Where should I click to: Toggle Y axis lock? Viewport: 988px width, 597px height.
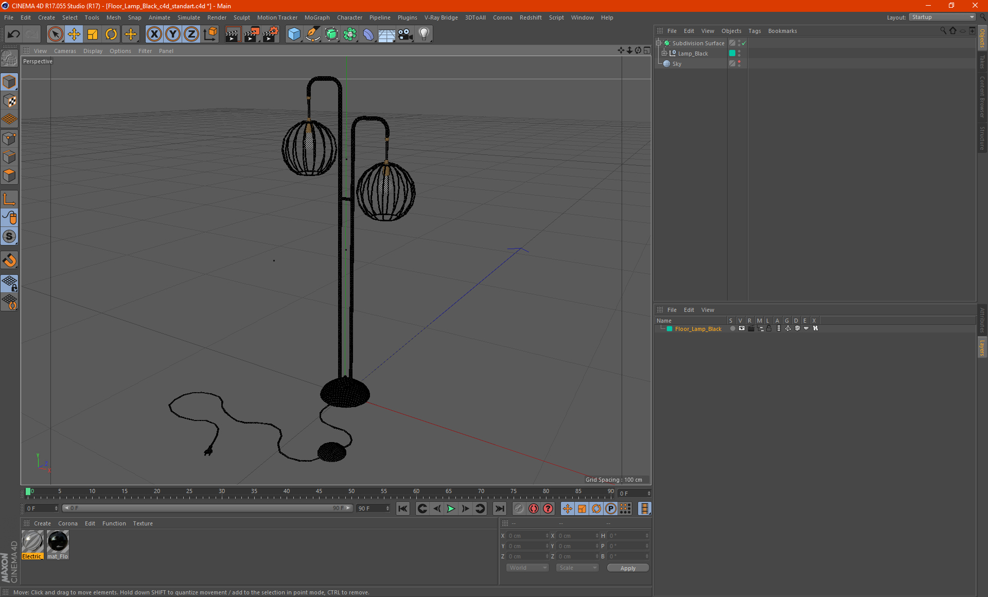point(173,34)
